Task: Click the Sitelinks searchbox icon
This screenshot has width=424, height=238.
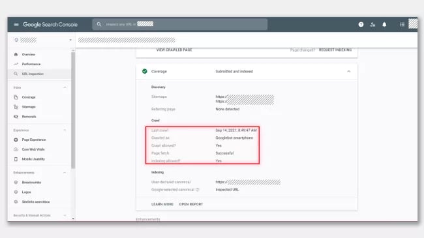Action: pos(16,201)
